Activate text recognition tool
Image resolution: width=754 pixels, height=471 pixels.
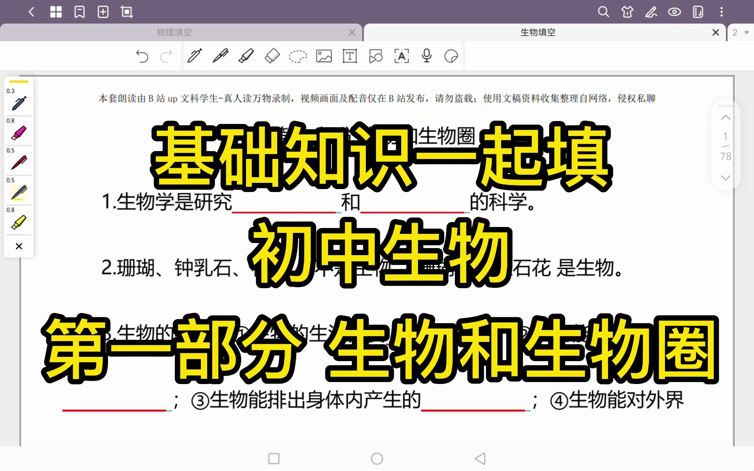402,56
